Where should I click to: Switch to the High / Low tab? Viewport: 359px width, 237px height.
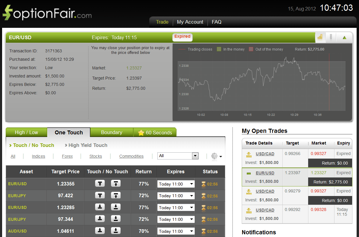[x=26, y=132]
